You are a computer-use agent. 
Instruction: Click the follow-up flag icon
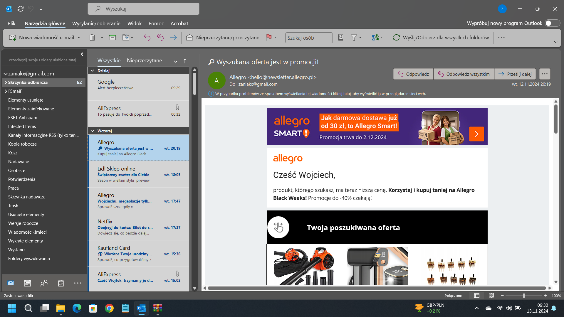269,37
